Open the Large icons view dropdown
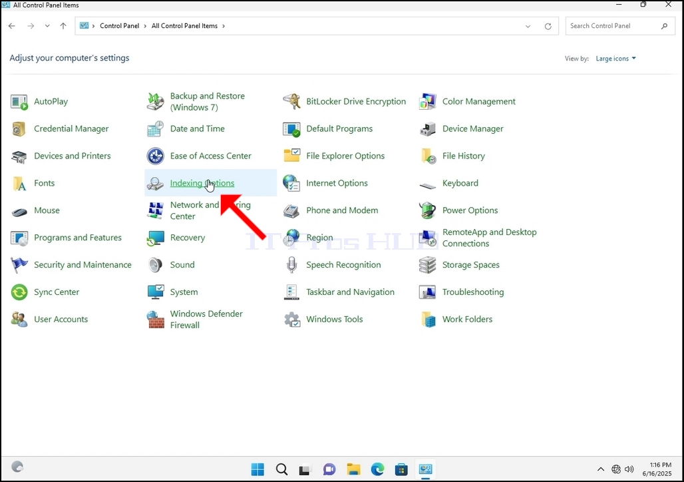The image size is (684, 482). [615, 59]
